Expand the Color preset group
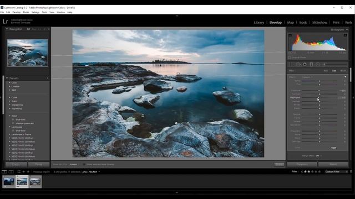 pyautogui.click(x=9, y=83)
